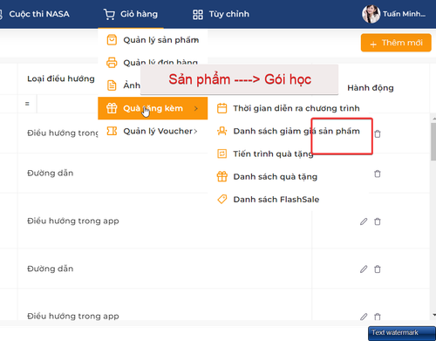The width and height of the screenshot is (436, 341).
Task: Click the Loại điều hướng column header
Action: point(61,78)
